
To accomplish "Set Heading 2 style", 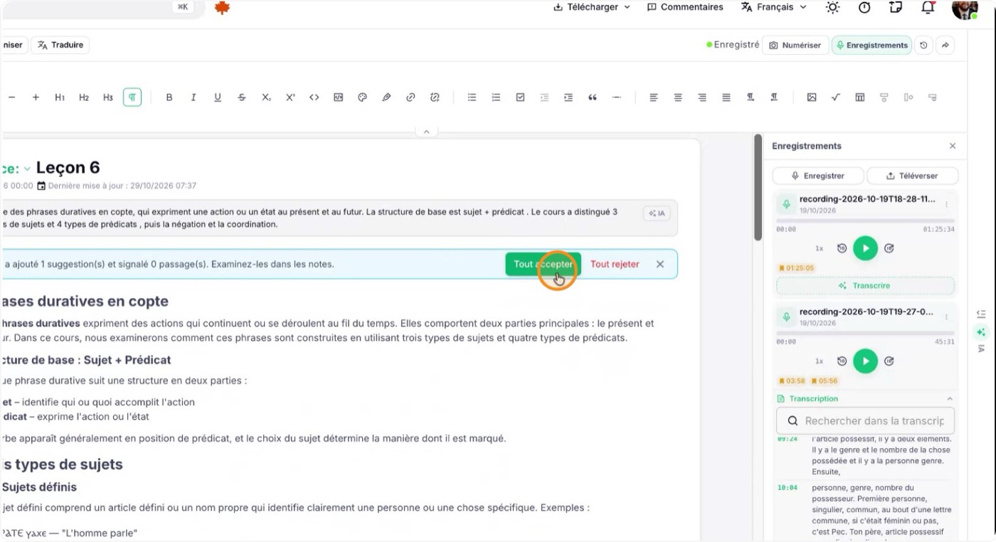I will tap(84, 97).
